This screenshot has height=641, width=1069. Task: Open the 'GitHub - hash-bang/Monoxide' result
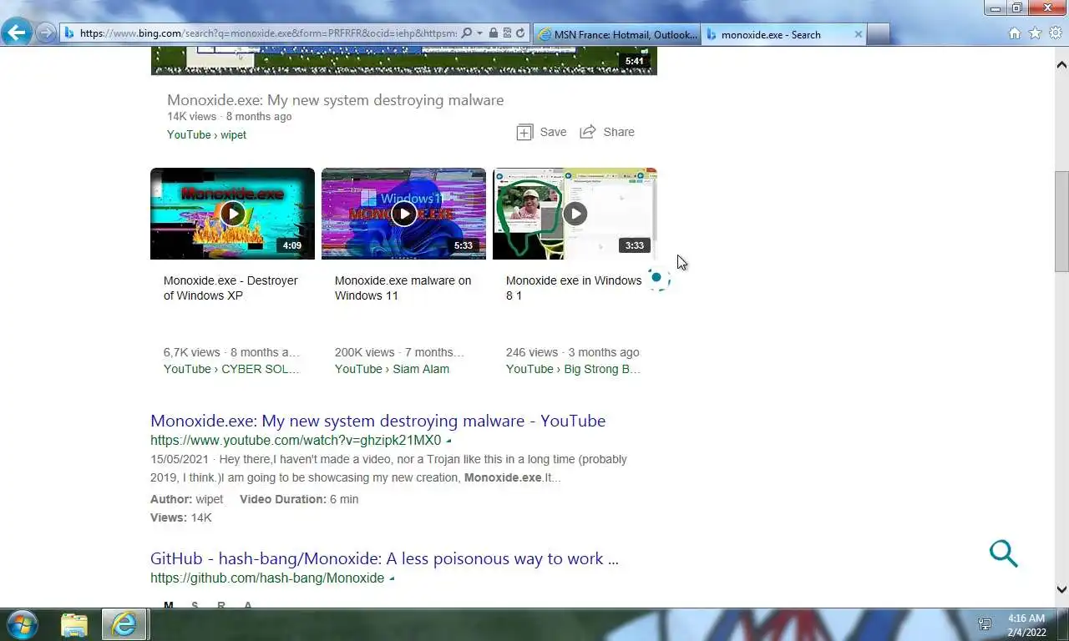[x=384, y=558]
